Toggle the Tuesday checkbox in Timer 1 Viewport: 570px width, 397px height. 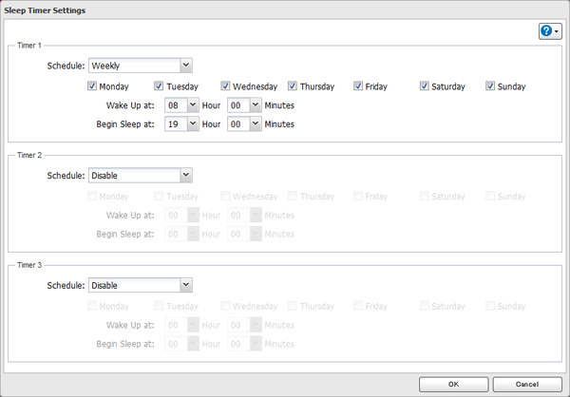click(x=159, y=86)
